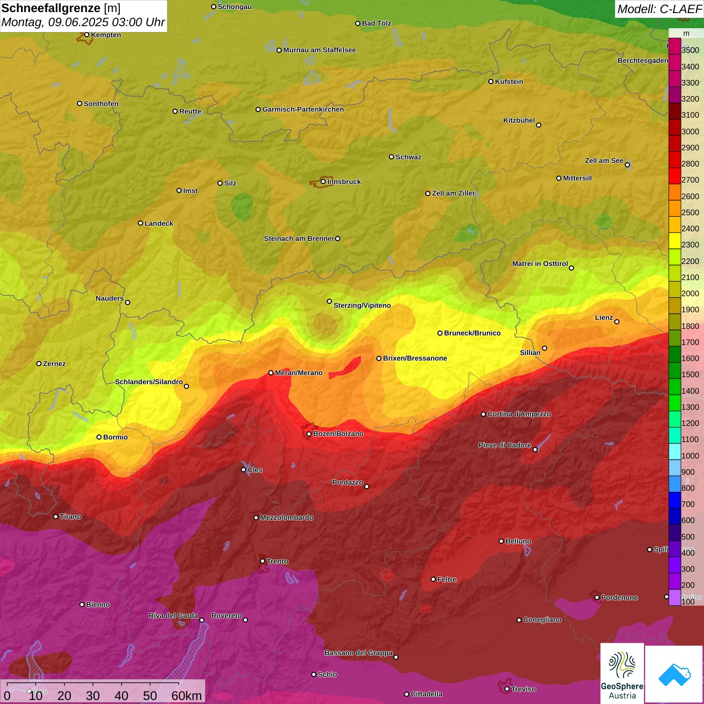This screenshot has width=704, height=704.
Task: Click the 'Mittersill' label
Action: point(577,178)
